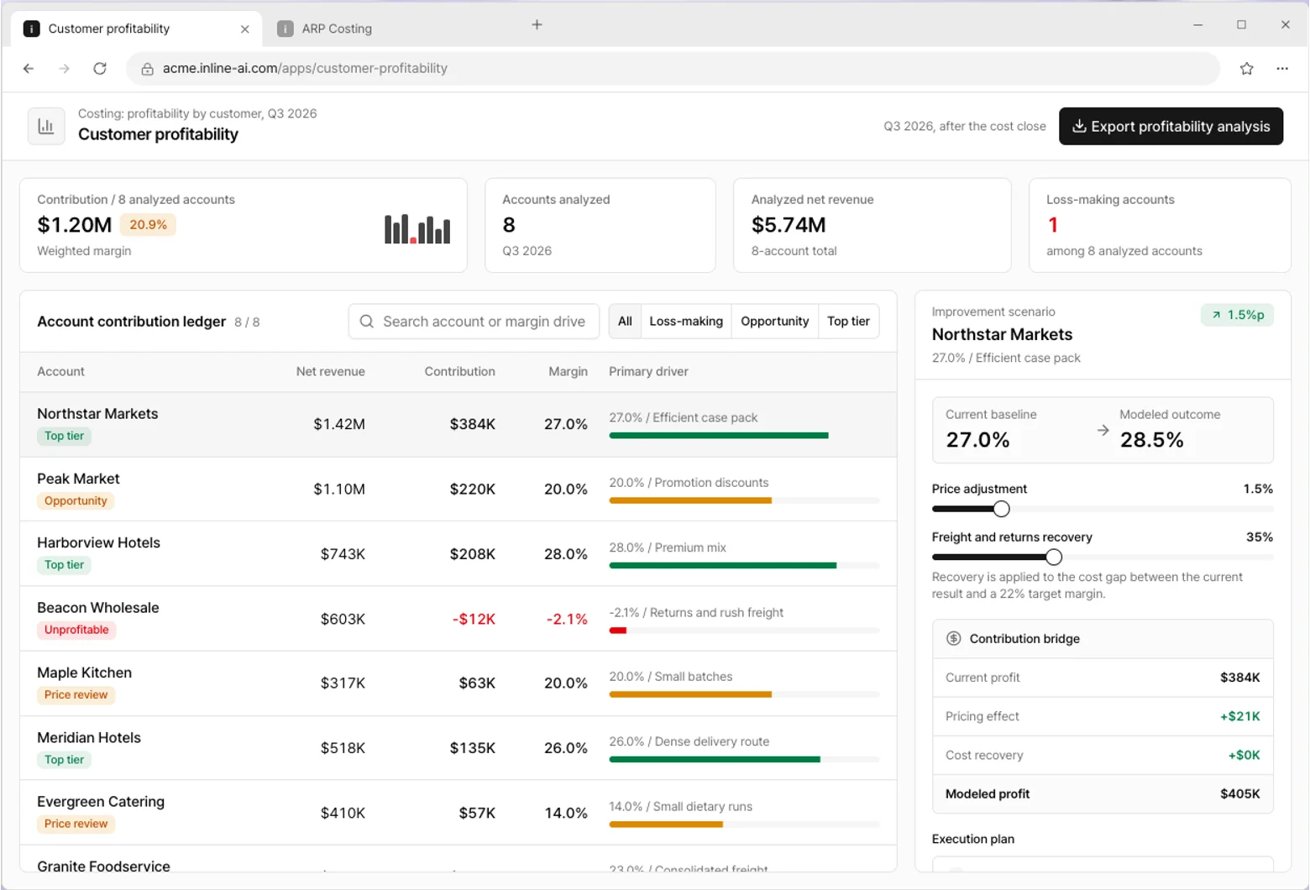
Task: Click the Freight and returns recovery slider handle
Action: (x=1054, y=557)
